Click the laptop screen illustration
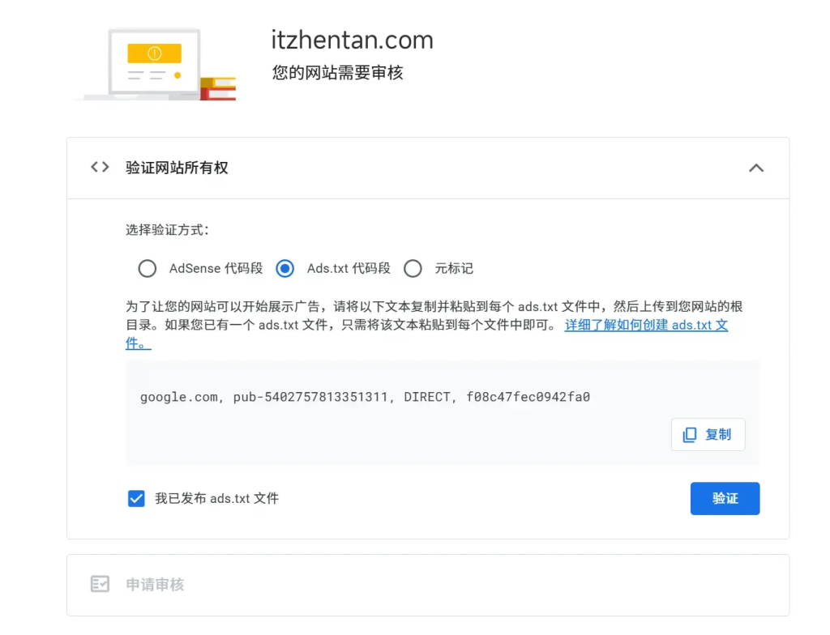The height and width of the screenshot is (635, 830). click(x=154, y=63)
